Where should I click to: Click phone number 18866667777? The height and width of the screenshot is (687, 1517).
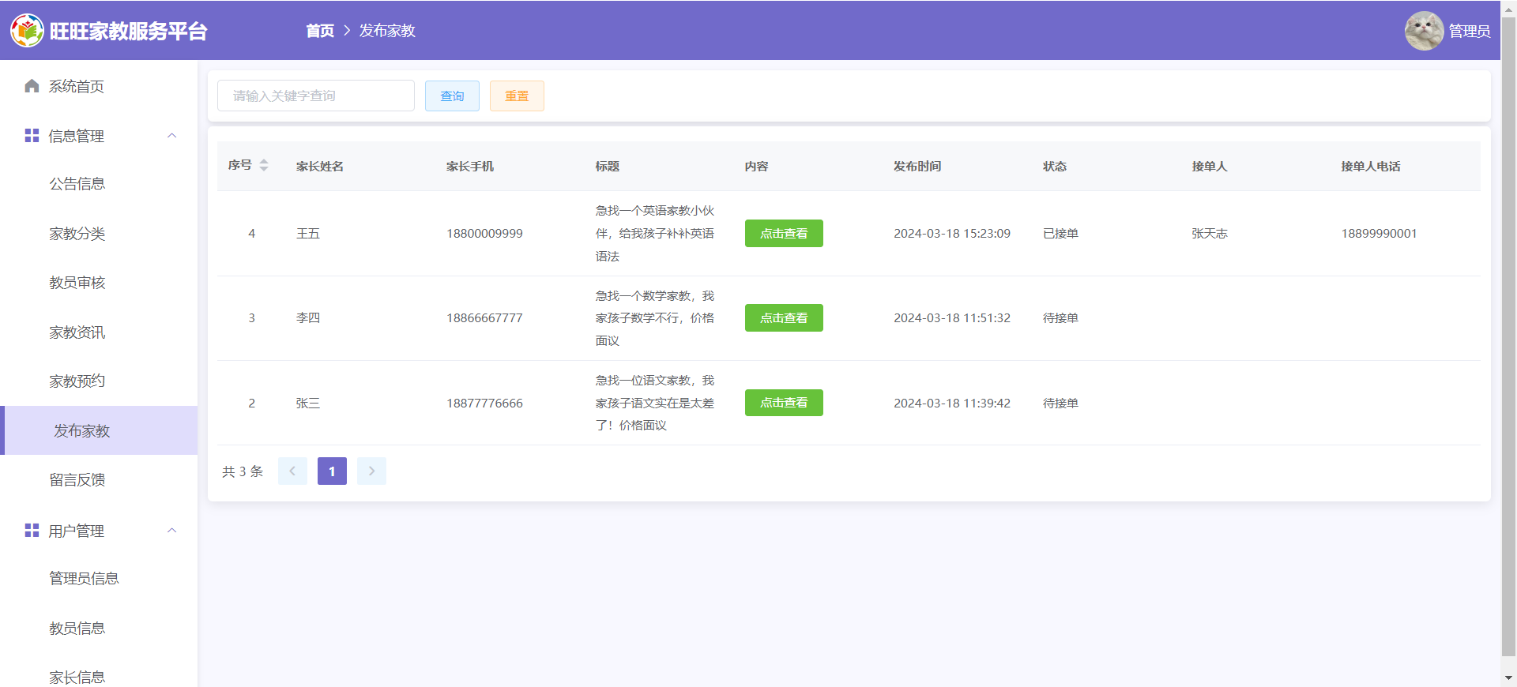(x=484, y=318)
